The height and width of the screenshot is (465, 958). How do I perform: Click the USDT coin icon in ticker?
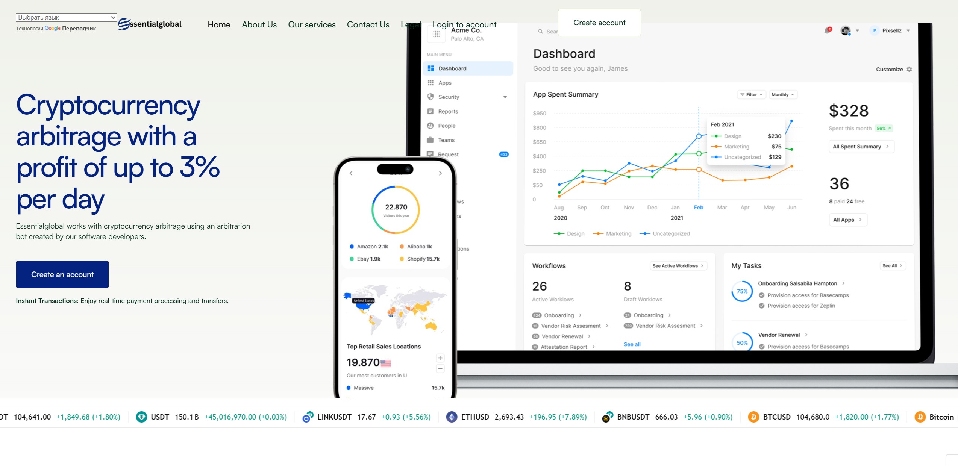[141, 417]
